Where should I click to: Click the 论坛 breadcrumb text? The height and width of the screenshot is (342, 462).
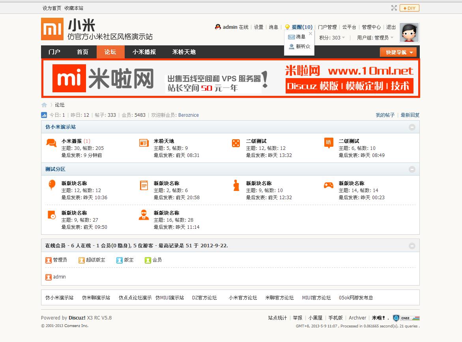(60, 105)
